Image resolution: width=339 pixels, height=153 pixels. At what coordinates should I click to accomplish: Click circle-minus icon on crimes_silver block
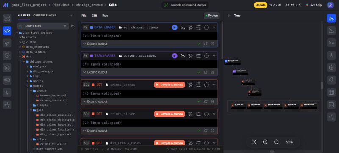coord(206,114)
